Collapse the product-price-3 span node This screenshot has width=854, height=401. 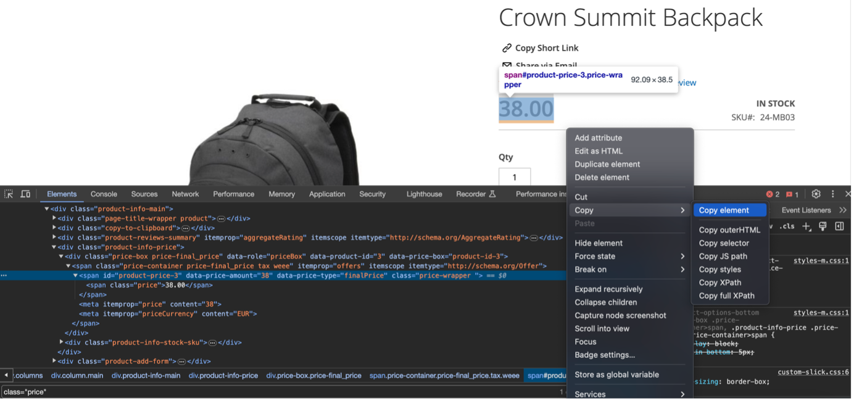pos(75,276)
